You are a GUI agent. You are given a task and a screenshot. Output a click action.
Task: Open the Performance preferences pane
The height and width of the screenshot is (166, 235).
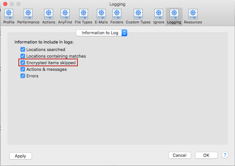pyautogui.click(x=28, y=16)
